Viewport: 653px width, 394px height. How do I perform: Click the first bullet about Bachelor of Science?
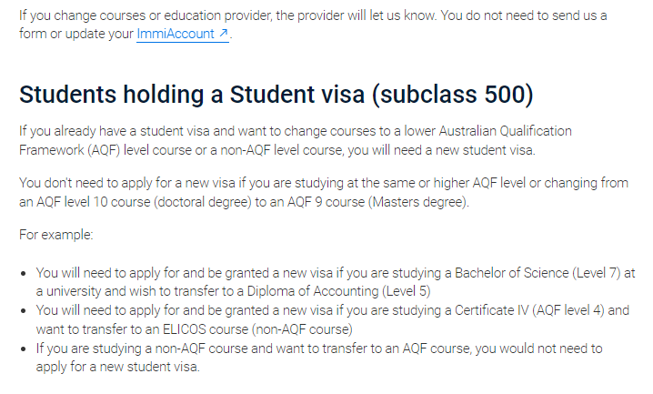click(336, 282)
